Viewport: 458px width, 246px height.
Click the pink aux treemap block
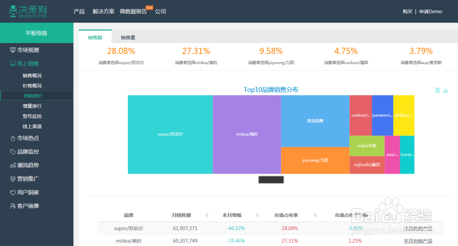[393, 155]
